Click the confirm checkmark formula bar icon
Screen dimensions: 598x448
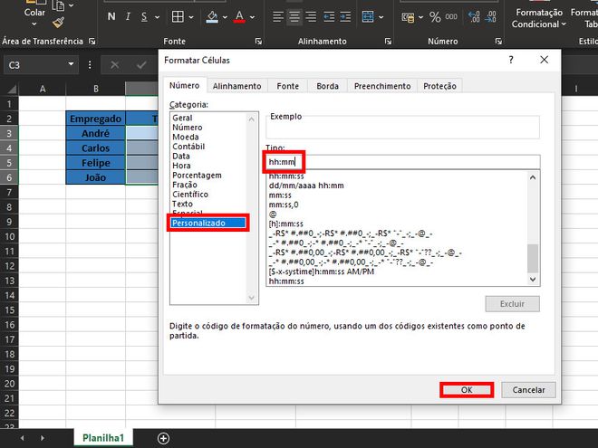(141, 65)
